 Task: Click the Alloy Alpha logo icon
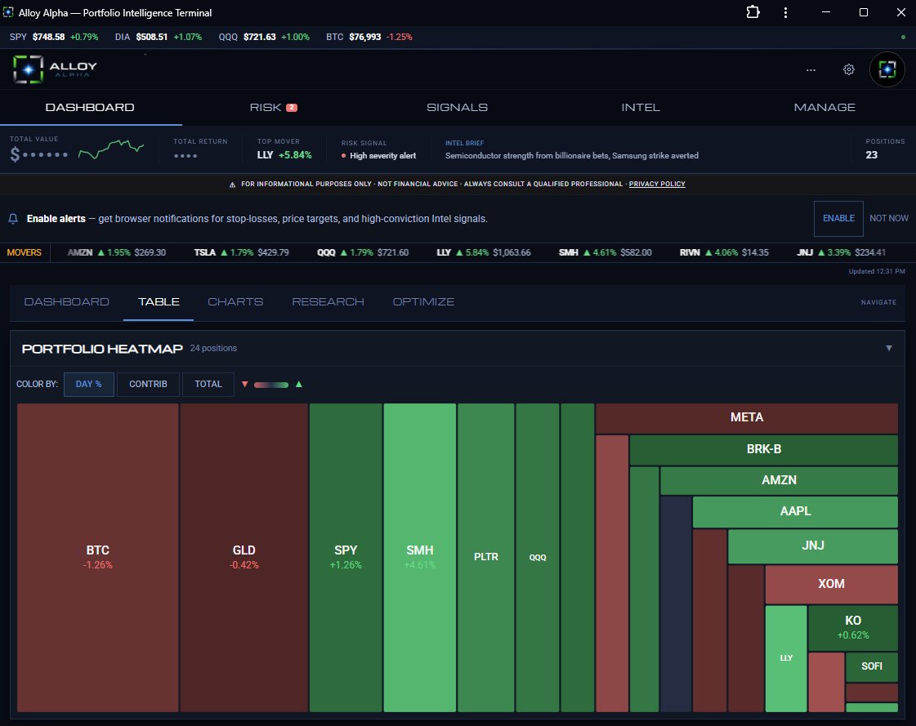[x=28, y=69]
